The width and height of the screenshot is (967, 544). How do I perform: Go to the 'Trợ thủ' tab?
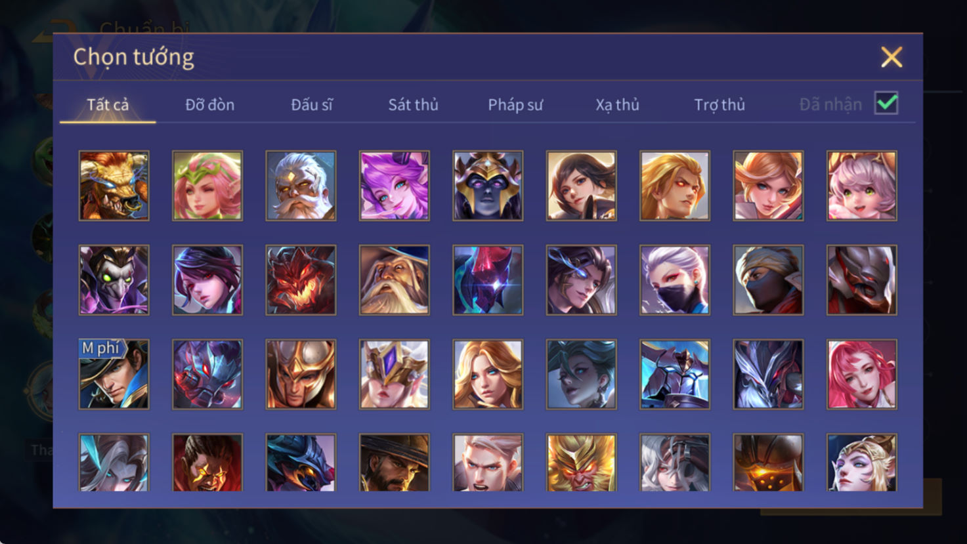(x=720, y=105)
